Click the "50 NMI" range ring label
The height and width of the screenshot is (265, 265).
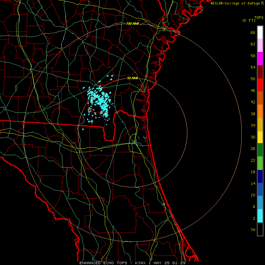tap(132, 78)
